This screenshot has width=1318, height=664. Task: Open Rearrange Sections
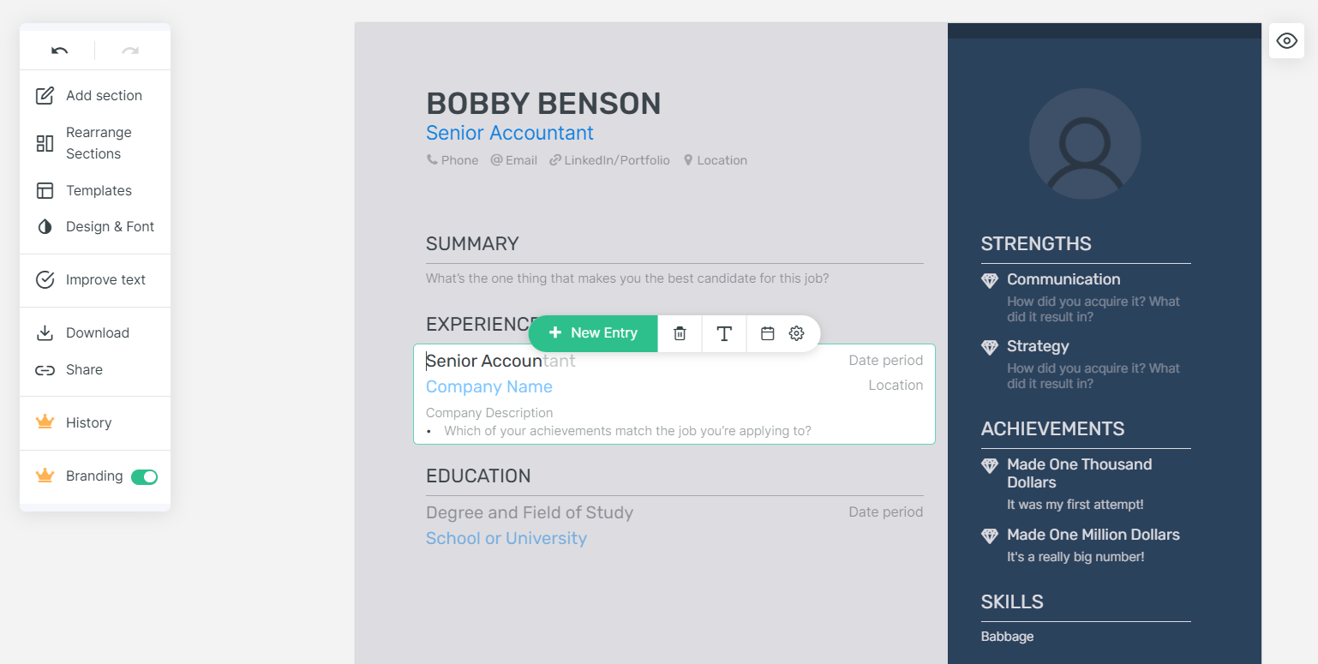pyautogui.click(x=89, y=143)
